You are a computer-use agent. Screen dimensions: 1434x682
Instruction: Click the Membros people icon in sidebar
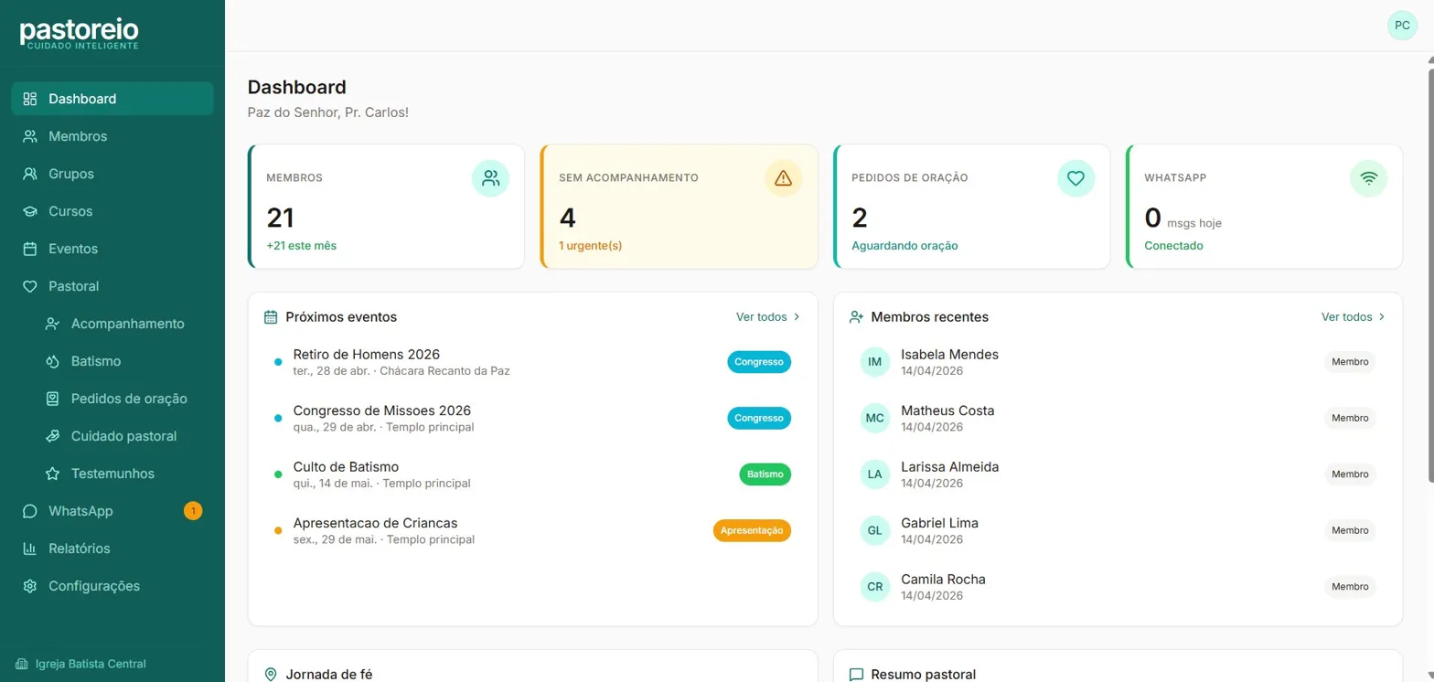(30, 136)
